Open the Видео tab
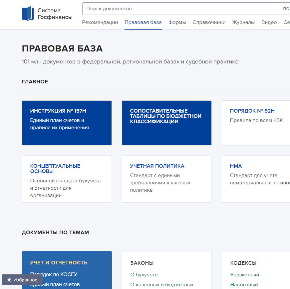The height and width of the screenshot is (289, 290). tap(269, 22)
